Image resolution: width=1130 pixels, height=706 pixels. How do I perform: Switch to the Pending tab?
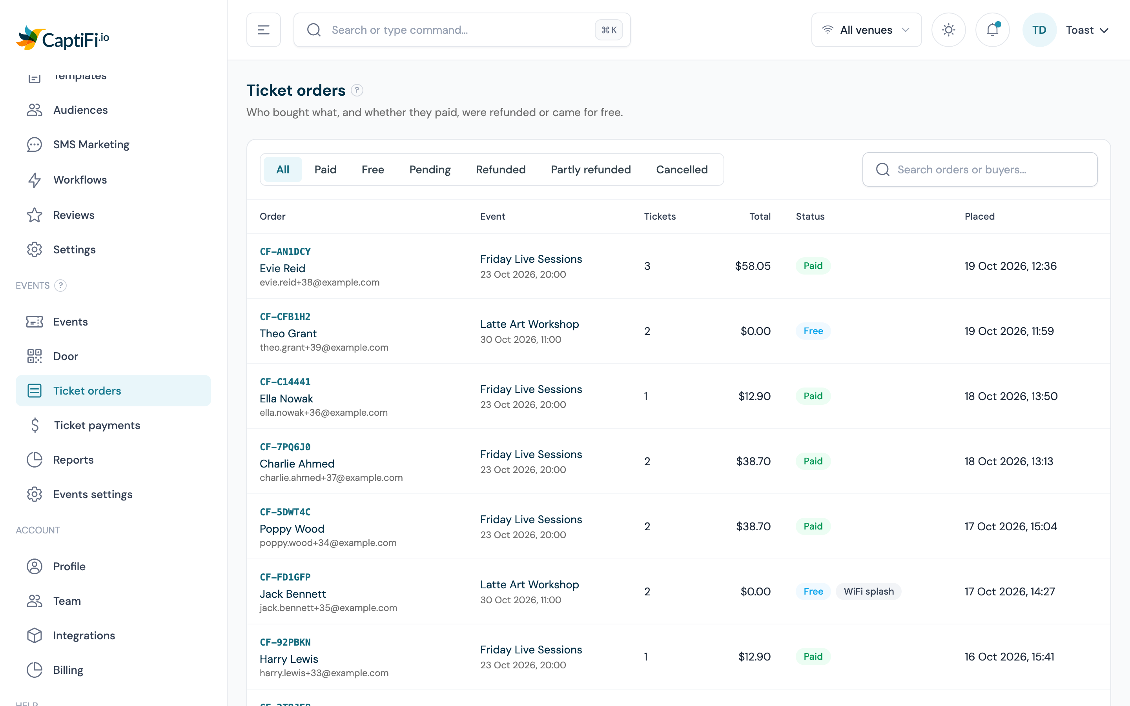coord(430,169)
